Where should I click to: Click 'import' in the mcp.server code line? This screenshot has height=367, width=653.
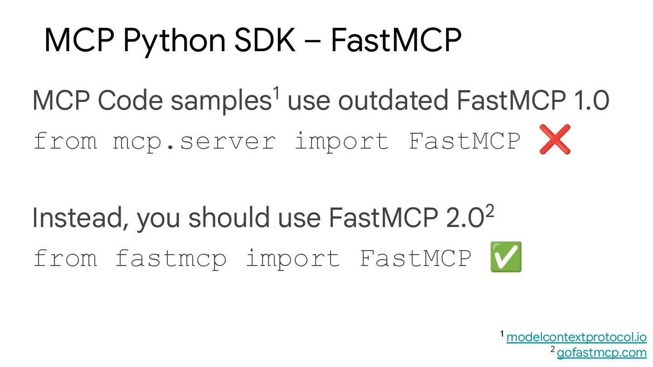pos(342,141)
